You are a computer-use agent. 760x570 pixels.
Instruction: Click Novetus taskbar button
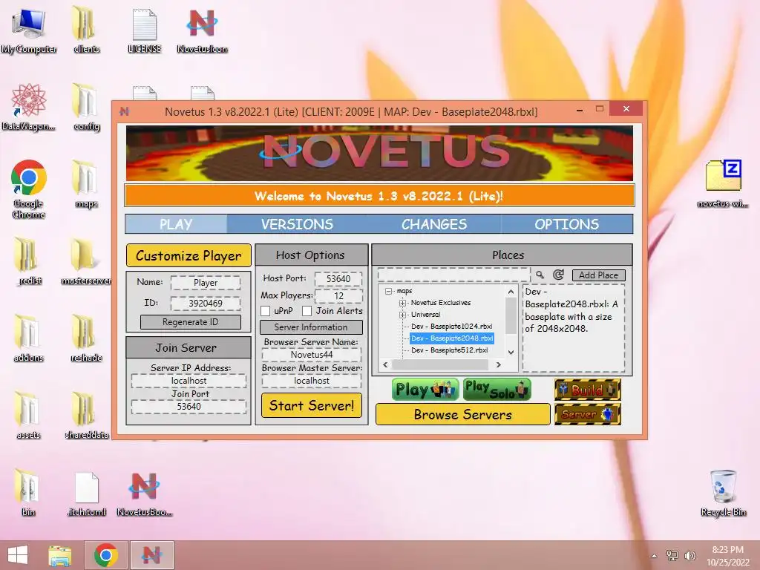[151, 555]
